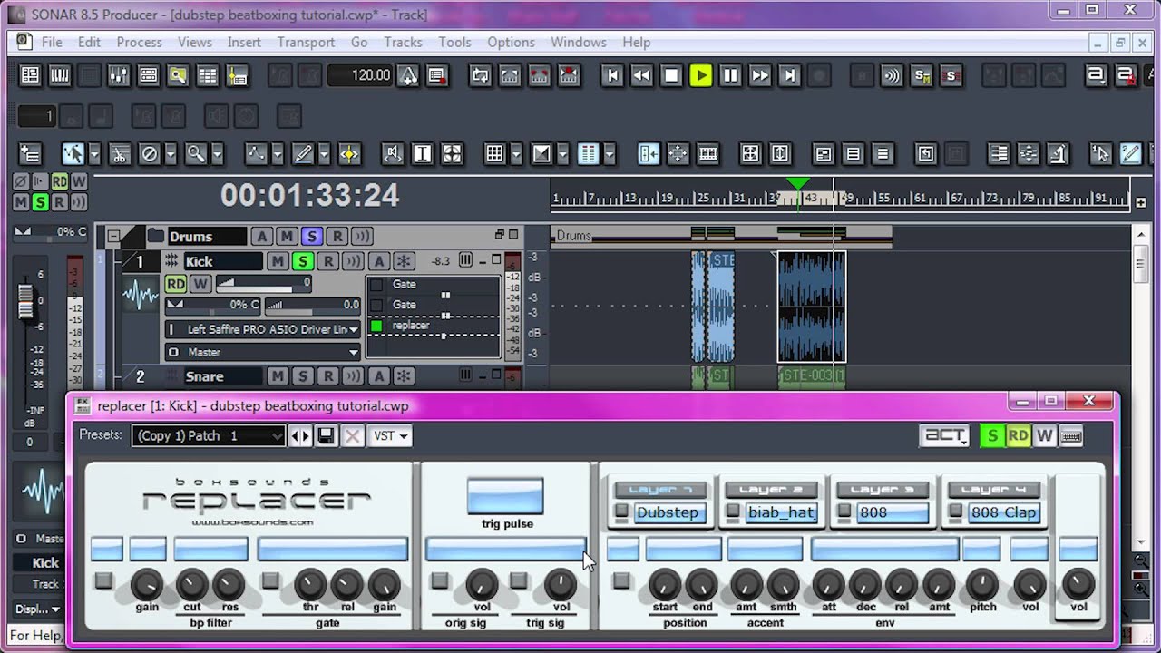Mute the Kick track
This screenshot has height=653, width=1161.
click(278, 261)
